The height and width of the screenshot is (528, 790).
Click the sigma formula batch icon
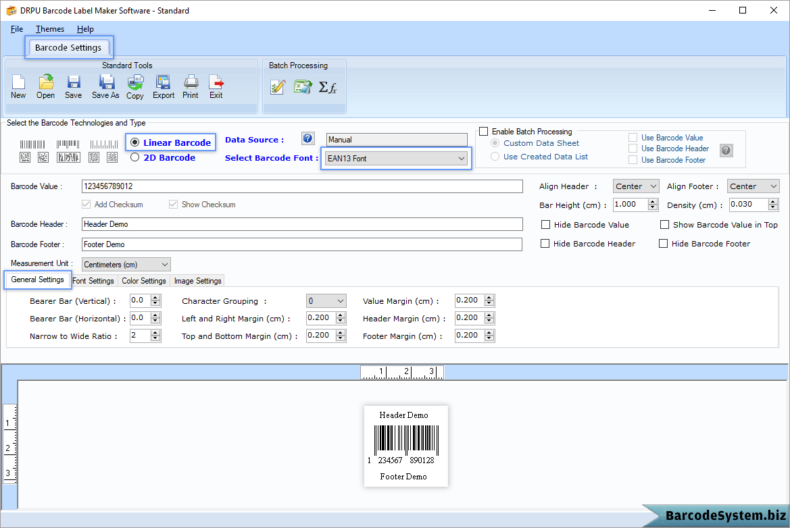pyautogui.click(x=328, y=88)
